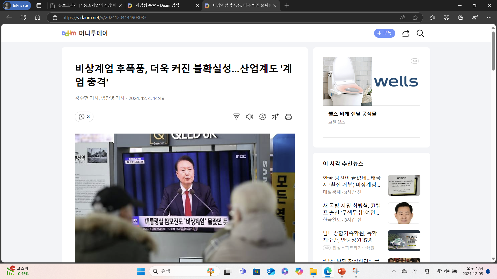Open the Daum search magnifier icon
This screenshot has height=279, width=497.
(x=420, y=33)
